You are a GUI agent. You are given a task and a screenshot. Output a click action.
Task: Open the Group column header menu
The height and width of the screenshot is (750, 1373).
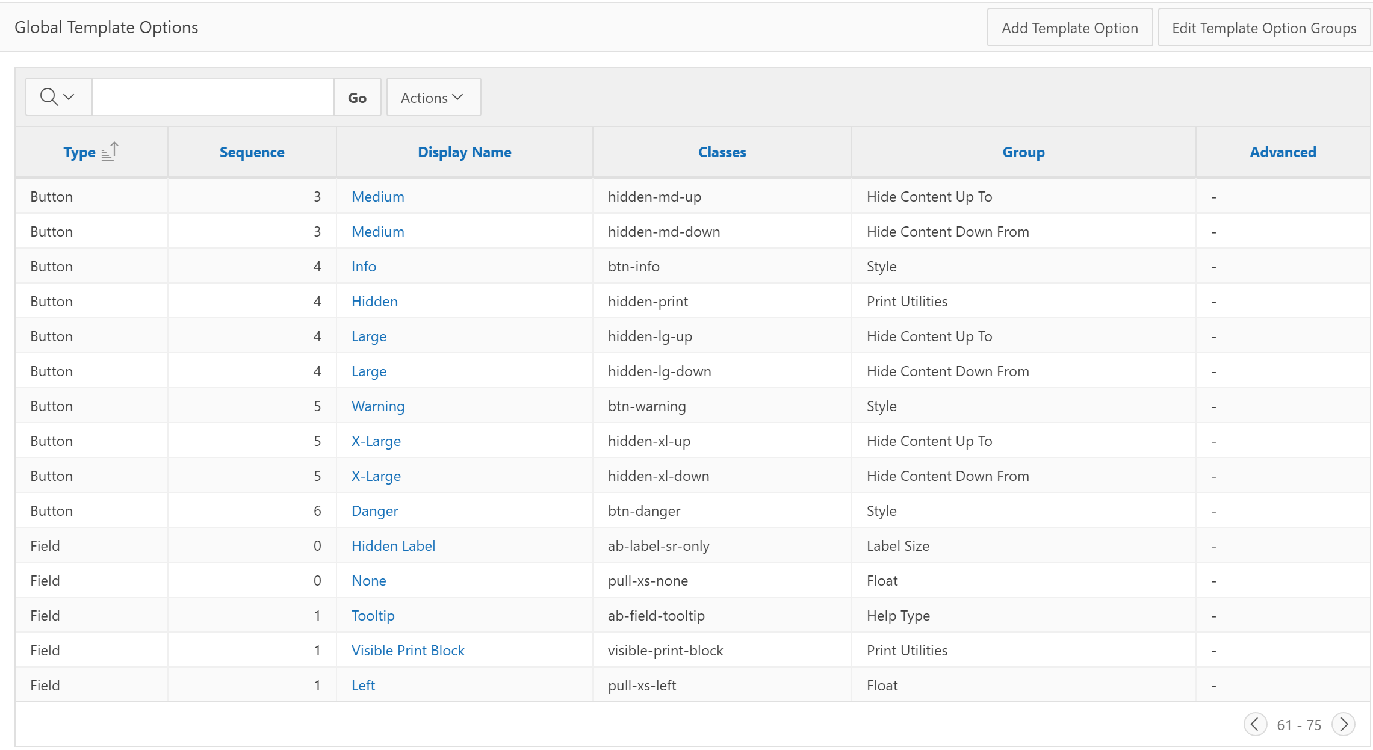1023,152
